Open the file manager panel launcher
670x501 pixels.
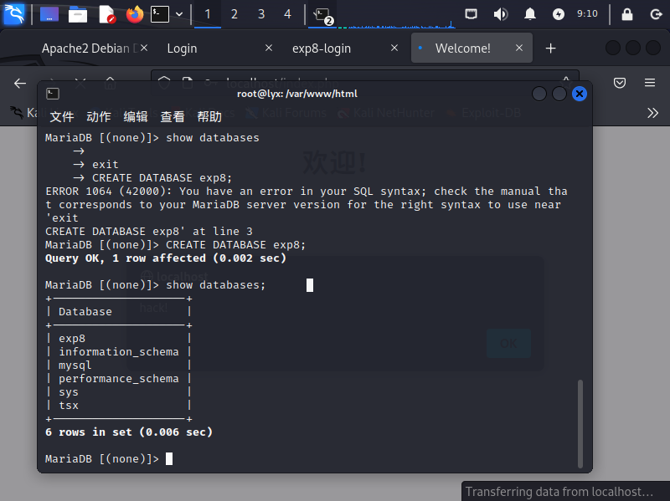[x=78, y=14]
